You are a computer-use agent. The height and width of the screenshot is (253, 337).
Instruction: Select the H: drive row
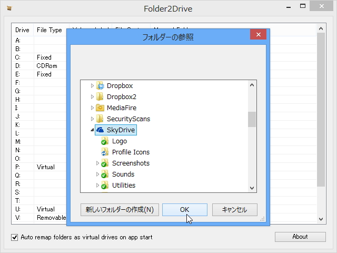click(39, 100)
